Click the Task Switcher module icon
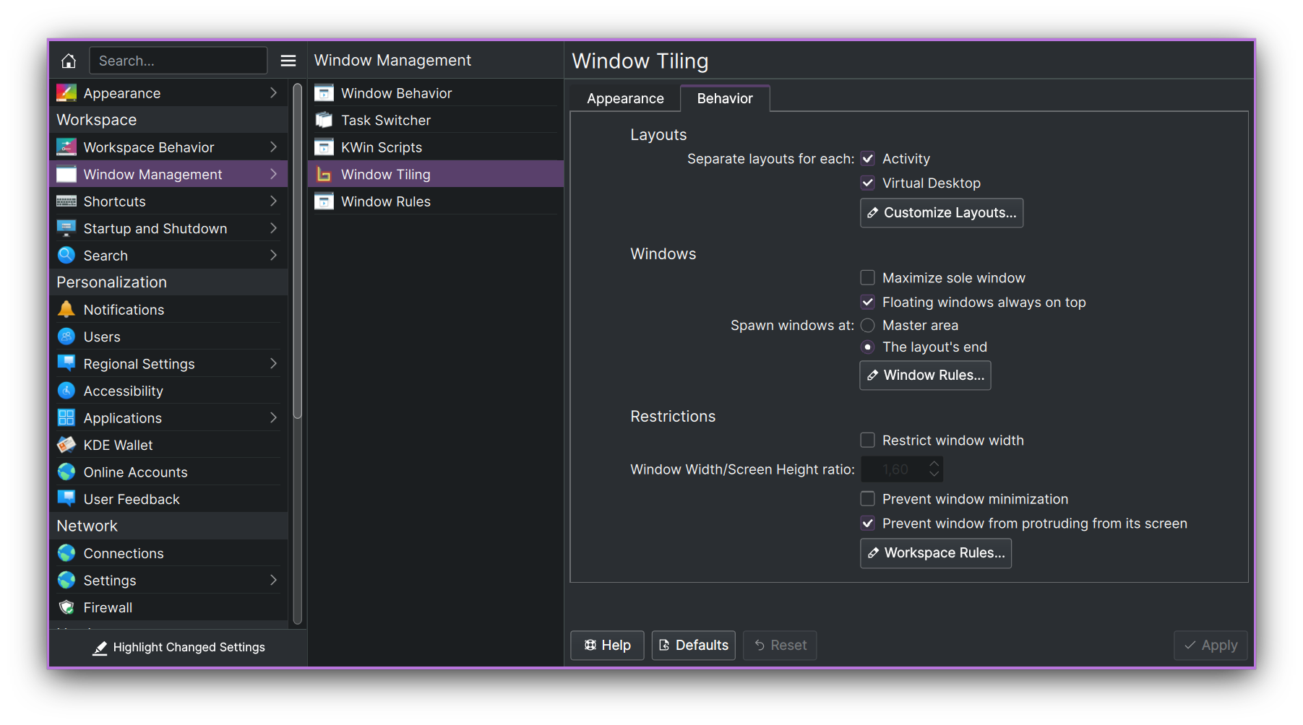 (324, 120)
